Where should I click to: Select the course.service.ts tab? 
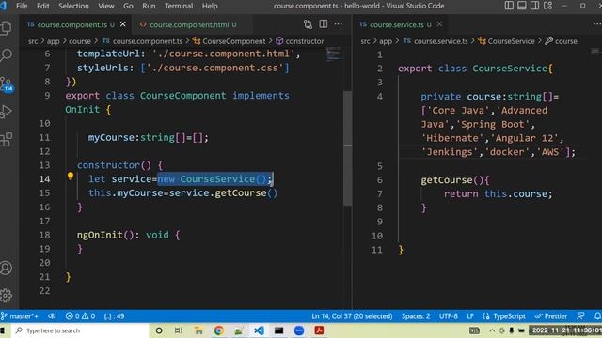point(401,24)
